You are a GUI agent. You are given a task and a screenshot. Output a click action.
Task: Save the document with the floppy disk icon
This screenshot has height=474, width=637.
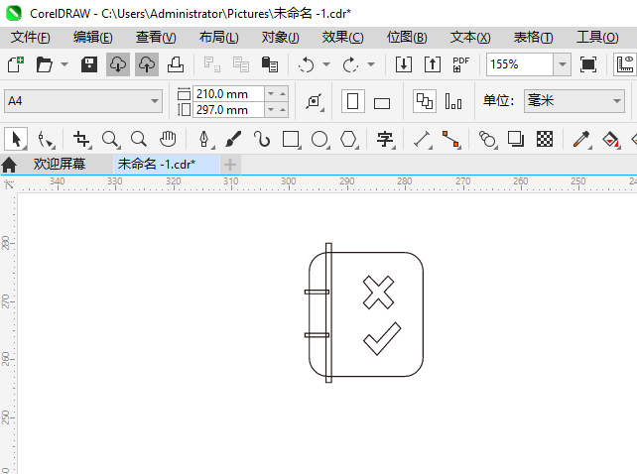pos(89,64)
